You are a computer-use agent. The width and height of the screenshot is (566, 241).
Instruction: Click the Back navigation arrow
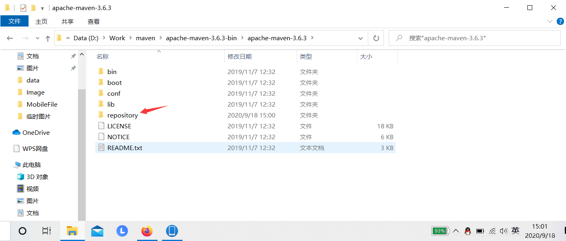pyautogui.click(x=10, y=38)
